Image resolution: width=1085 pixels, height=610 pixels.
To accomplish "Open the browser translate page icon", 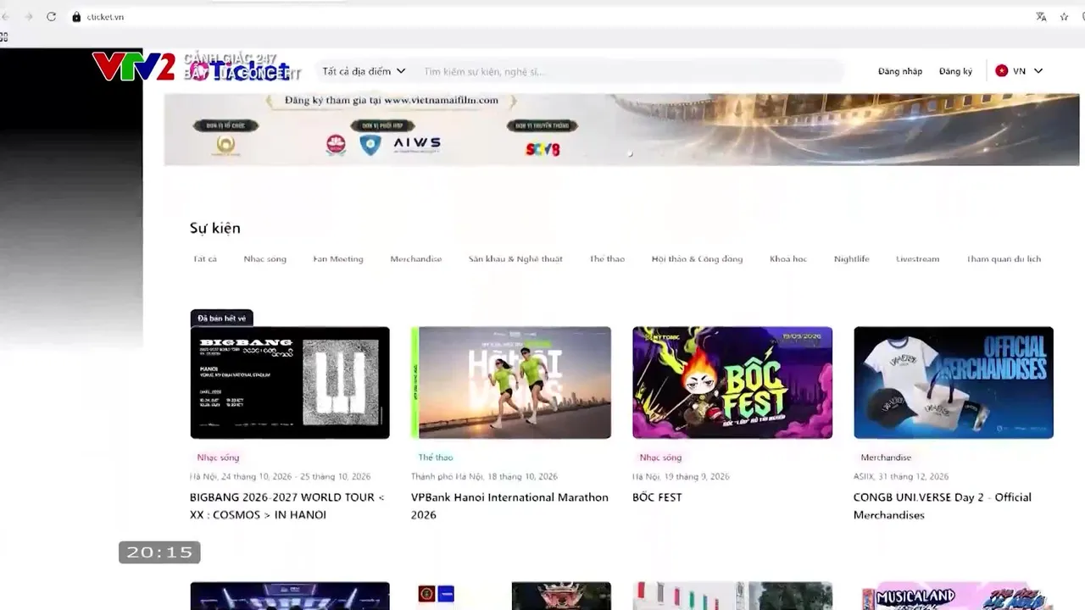I will coord(1041,17).
